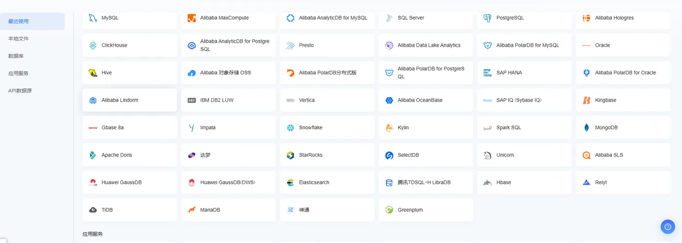Click the TiDB cloud icon
This screenshot has width=682, height=243.
93,210
